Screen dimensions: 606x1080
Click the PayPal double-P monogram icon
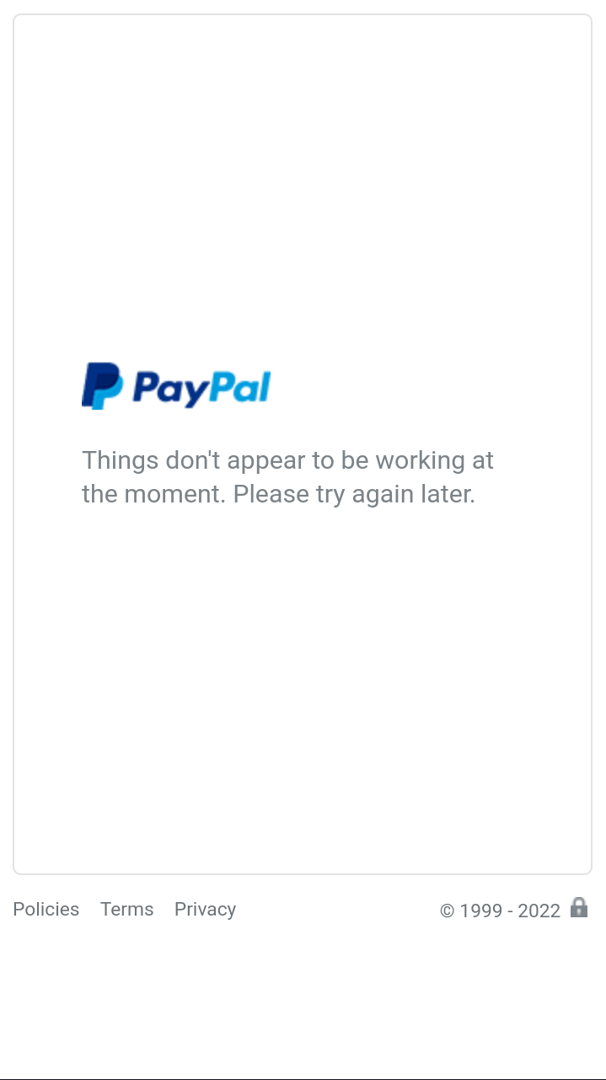102,386
